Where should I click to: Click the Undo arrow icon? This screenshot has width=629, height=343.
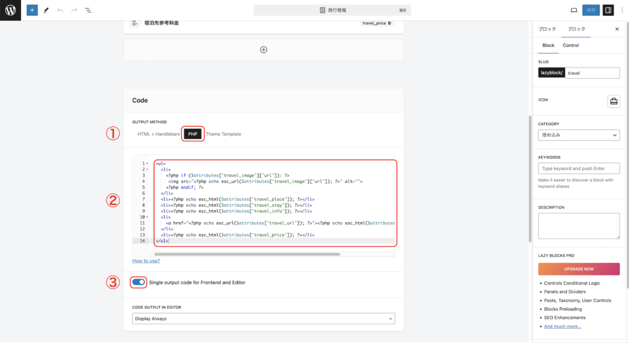click(x=60, y=10)
